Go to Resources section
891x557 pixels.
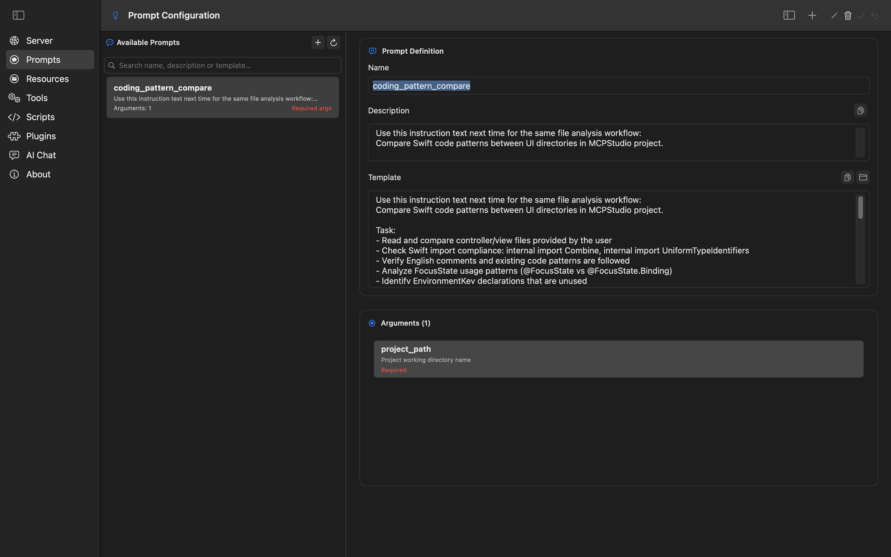(50, 79)
